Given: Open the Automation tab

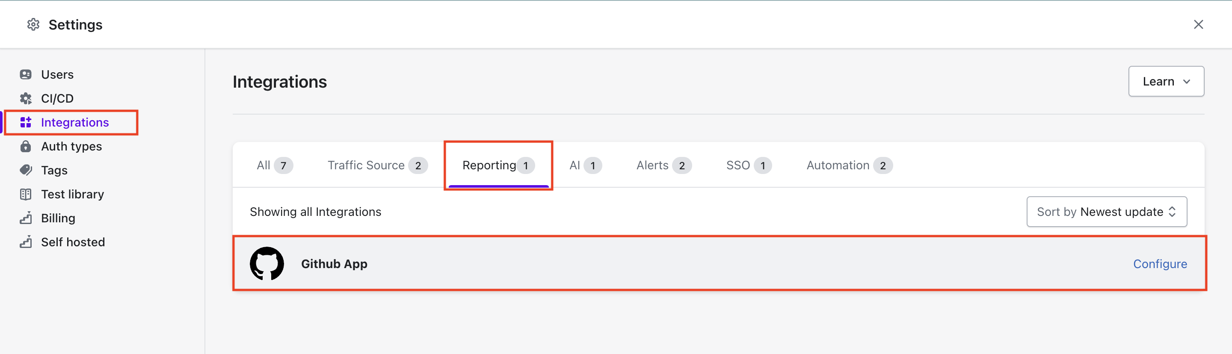Looking at the screenshot, I should [849, 165].
